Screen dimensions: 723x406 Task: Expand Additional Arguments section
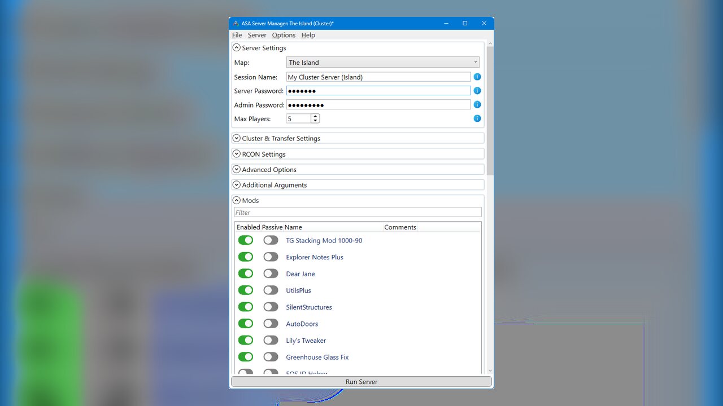(x=237, y=185)
